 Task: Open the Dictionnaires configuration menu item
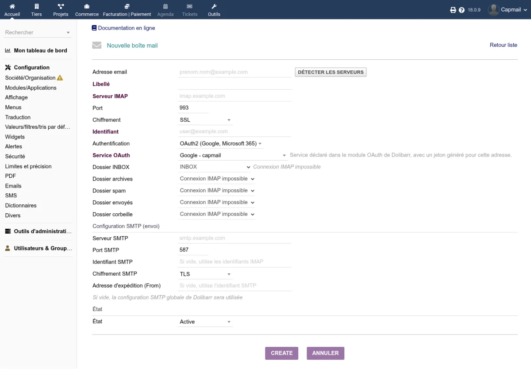21,205
